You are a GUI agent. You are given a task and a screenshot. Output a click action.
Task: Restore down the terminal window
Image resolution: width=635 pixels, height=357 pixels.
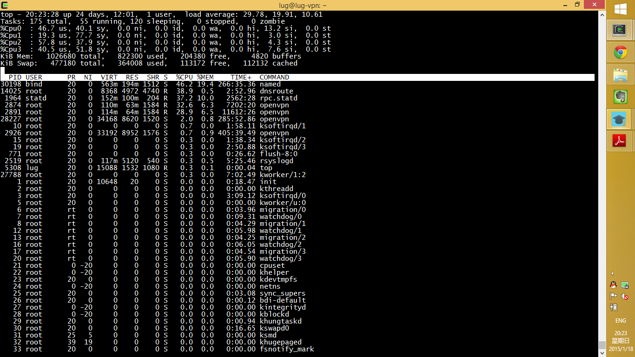[x=577, y=5]
